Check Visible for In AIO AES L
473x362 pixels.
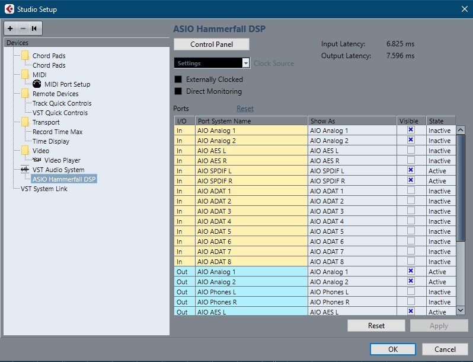coord(411,150)
